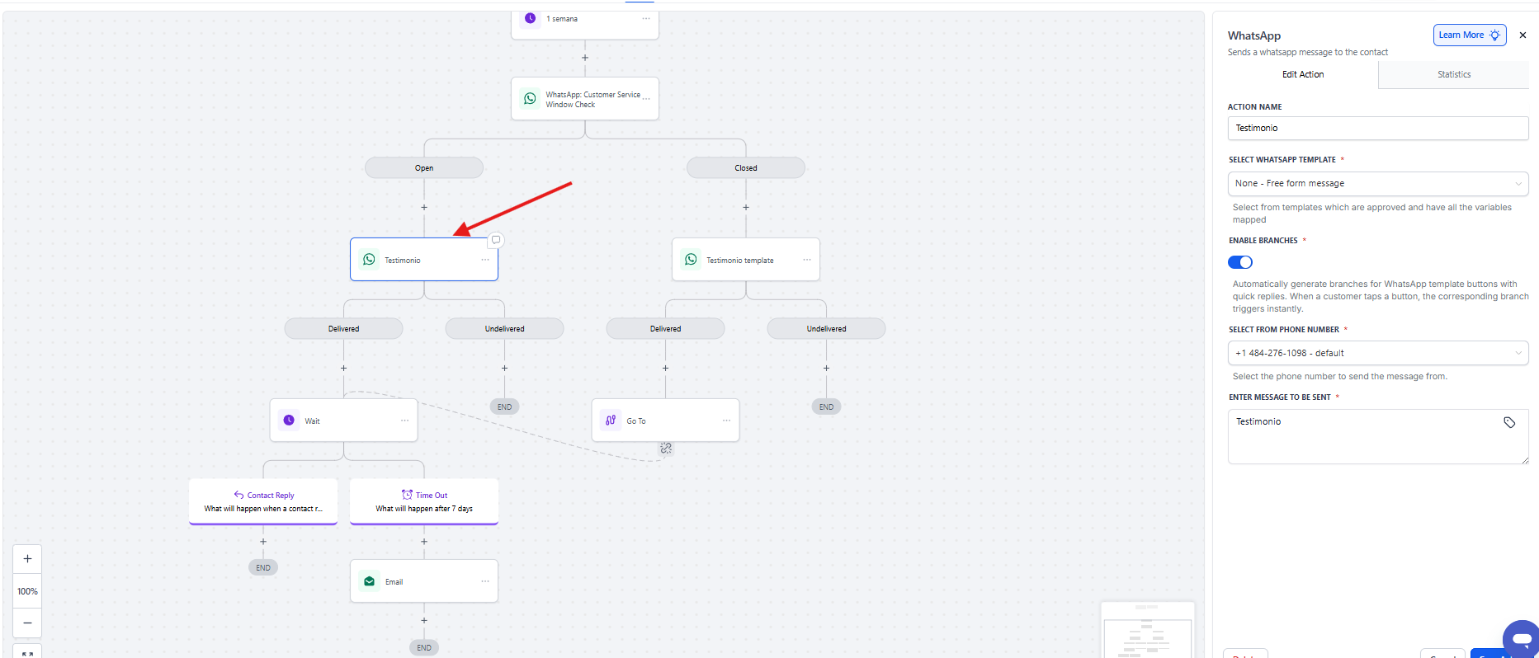Zoom in with the plus button
1539x658 pixels.
(x=27, y=559)
